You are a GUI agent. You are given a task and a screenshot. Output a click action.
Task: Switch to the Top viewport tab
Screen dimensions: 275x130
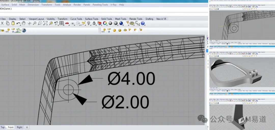(x=3, y=127)
